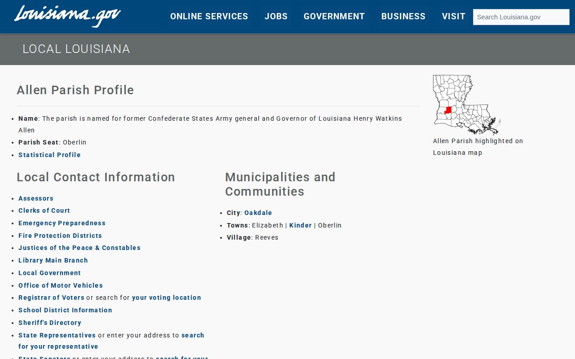
Task: Open the Local Government link
Action: click(49, 273)
